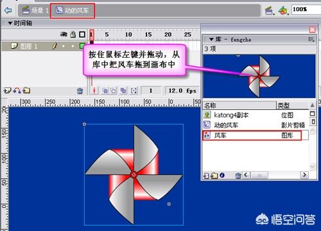Click the '3 项' item count text
The width and height of the screenshot is (321, 231).
(210, 49)
